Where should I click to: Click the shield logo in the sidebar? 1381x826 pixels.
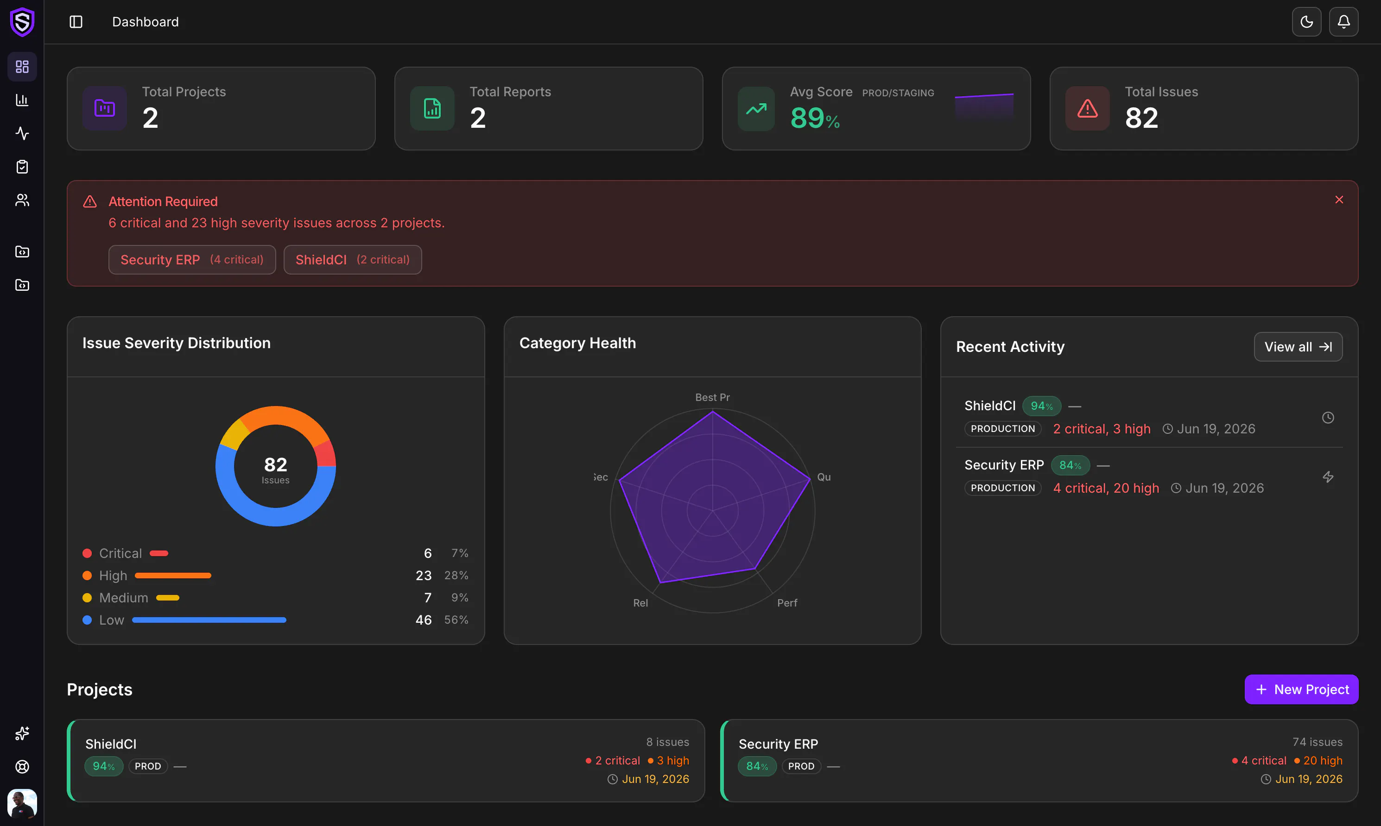pyautogui.click(x=22, y=22)
